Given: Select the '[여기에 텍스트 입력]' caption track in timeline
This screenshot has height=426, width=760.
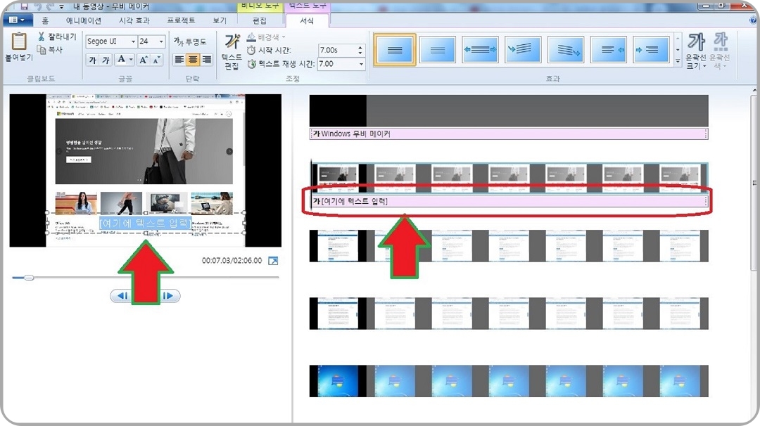Looking at the screenshot, I should coord(509,201).
